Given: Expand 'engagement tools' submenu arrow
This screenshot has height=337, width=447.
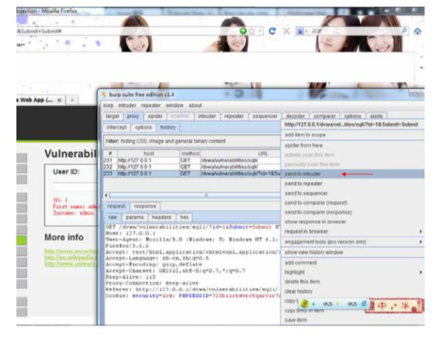Looking at the screenshot, I should (421, 242).
